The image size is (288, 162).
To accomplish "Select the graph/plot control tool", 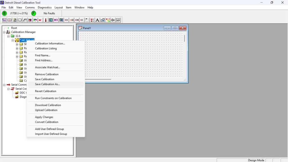I will click(x=4, y=20).
